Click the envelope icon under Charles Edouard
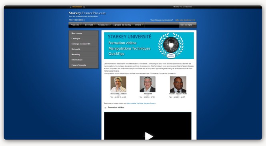 [178, 96]
